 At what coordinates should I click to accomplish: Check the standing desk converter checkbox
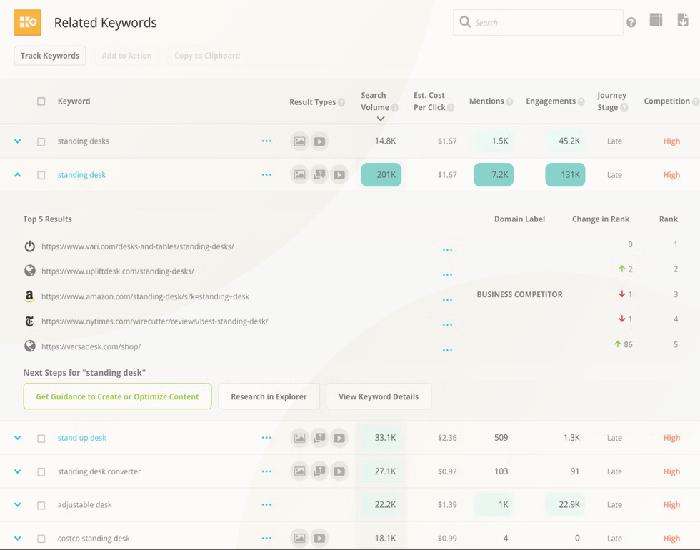pos(41,472)
